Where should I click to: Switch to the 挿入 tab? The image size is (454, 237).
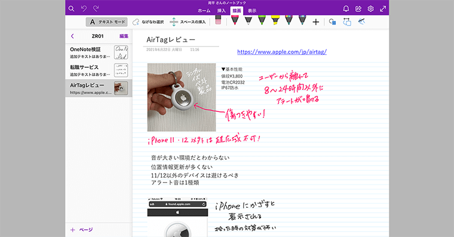tap(222, 11)
